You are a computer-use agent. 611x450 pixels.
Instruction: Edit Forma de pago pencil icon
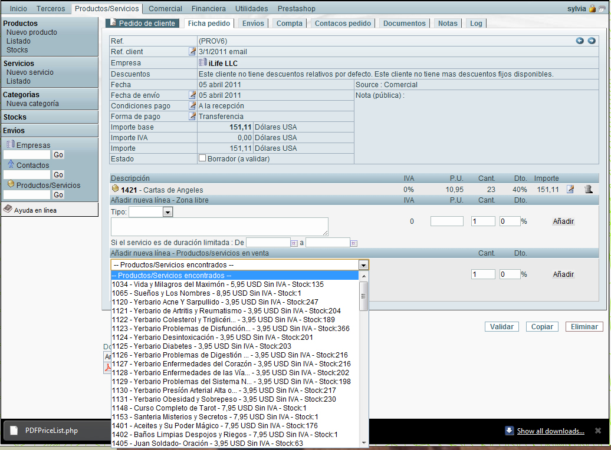point(192,115)
